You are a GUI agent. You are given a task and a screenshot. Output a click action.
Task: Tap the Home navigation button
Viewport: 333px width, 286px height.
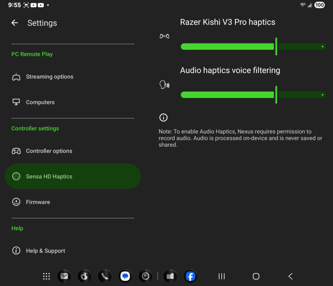point(256,276)
